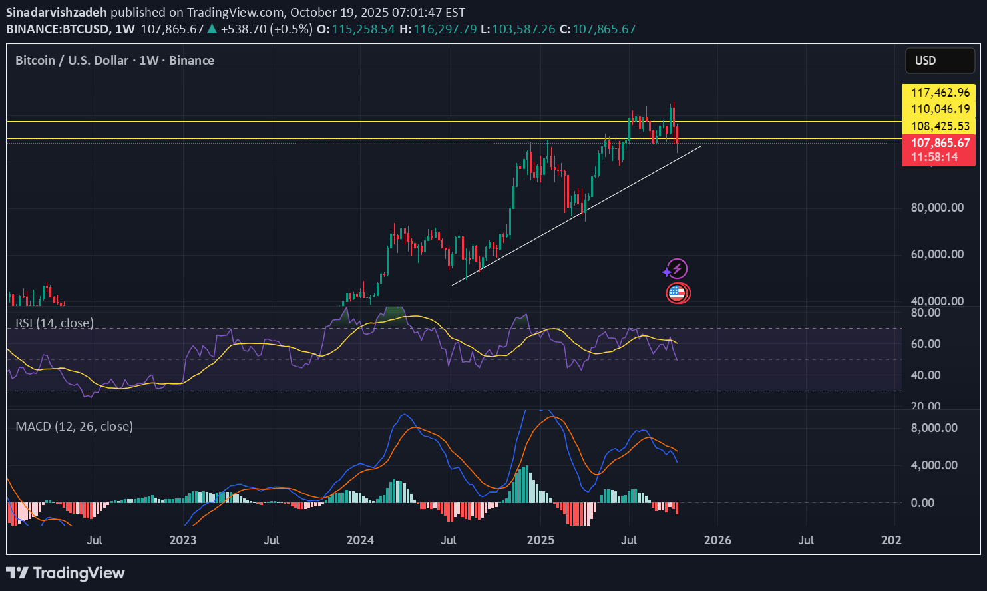Open the US flag economic event icon

point(678,293)
